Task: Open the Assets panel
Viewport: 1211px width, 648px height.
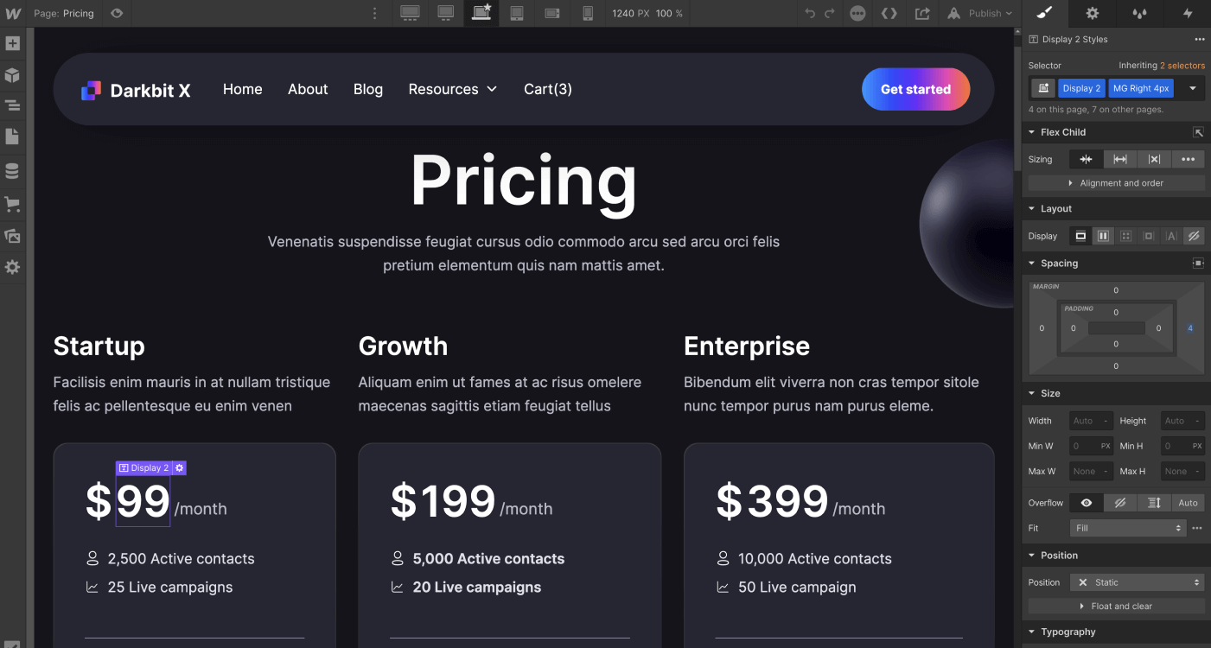Action: 12,235
